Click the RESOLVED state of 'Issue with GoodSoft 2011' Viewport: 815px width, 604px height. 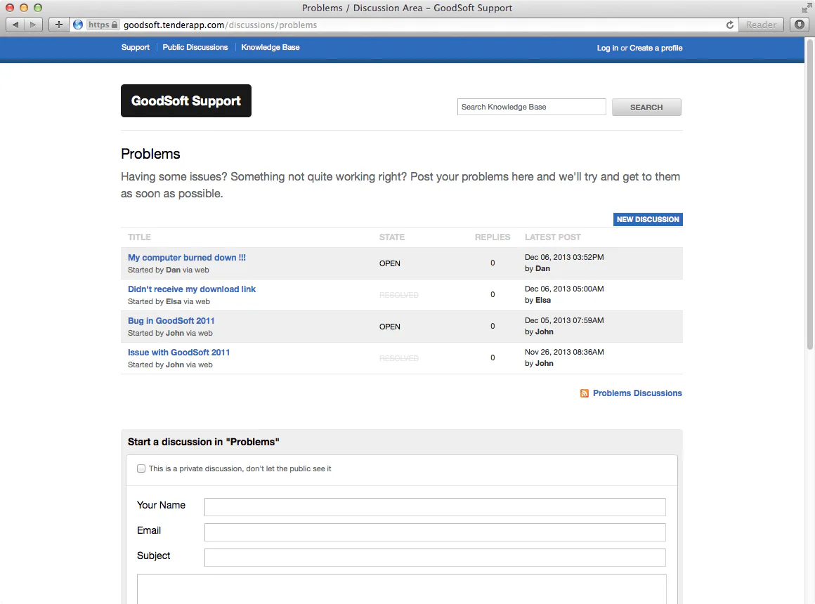click(x=398, y=358)
